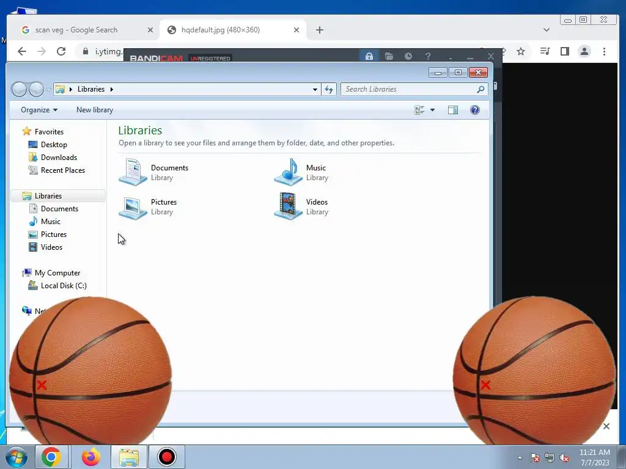
Task: Open Chrome's tab search chevron
Action: coord(547,30)
